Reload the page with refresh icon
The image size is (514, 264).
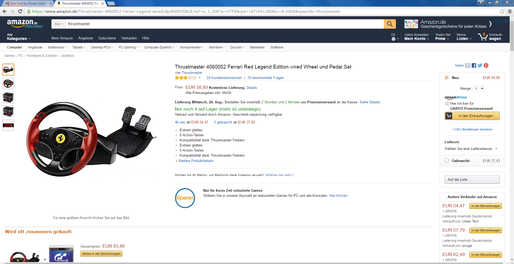20,11
